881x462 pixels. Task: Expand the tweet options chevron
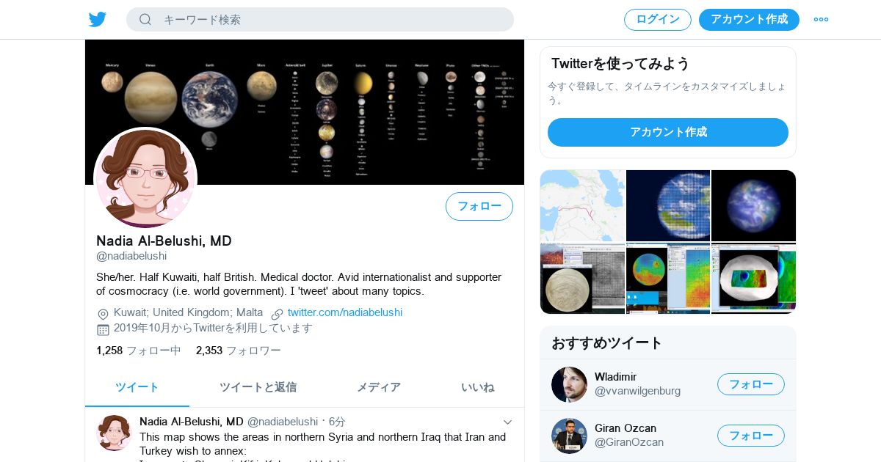(507, 422)
